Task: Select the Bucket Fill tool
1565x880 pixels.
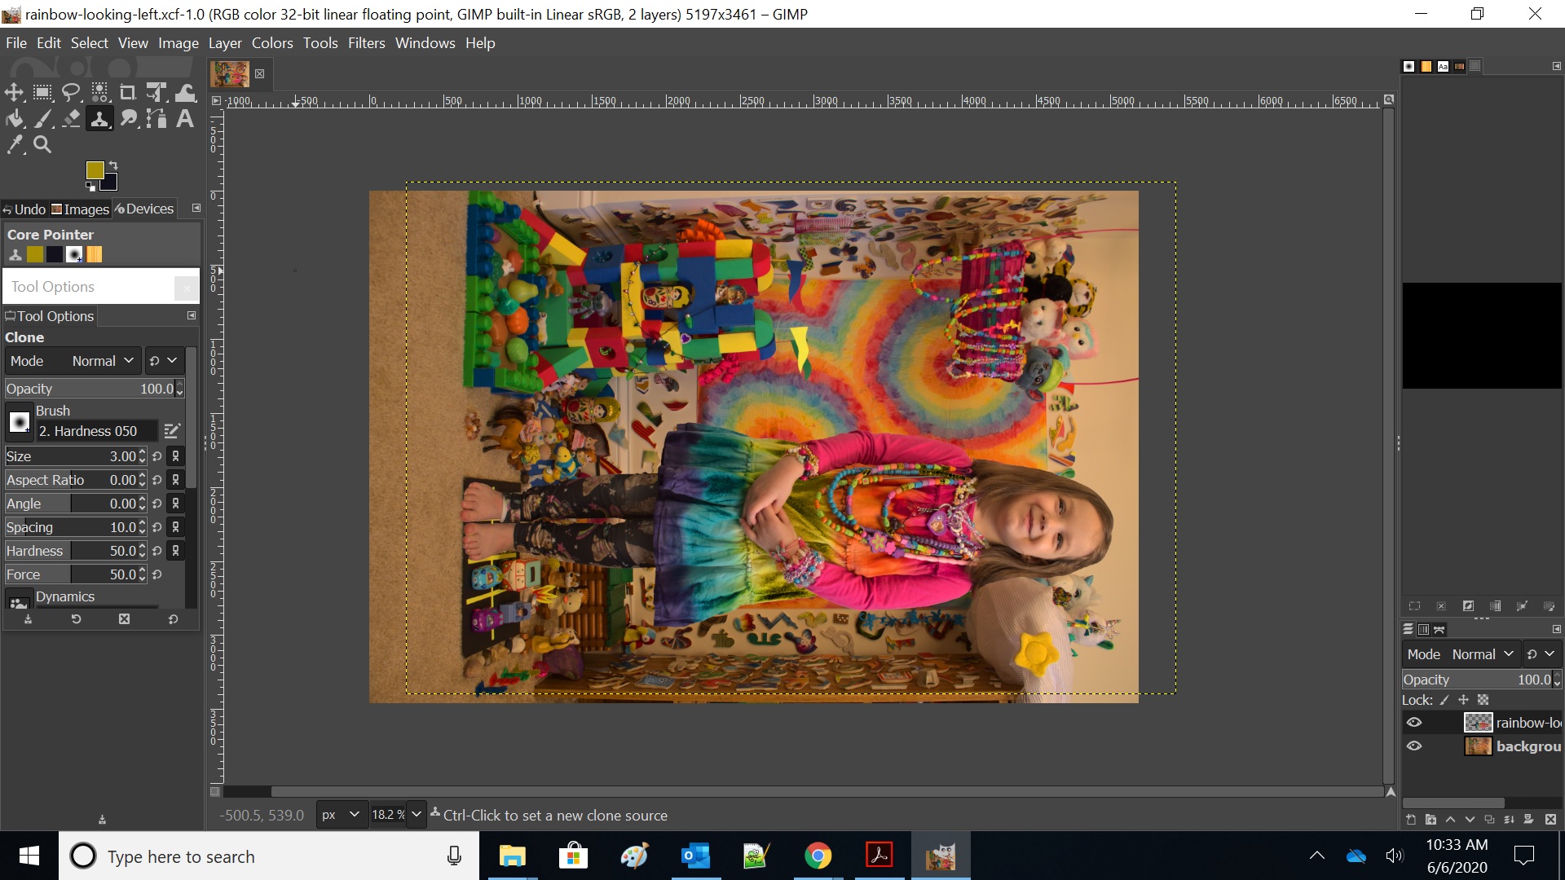Action: [x=14, y=119]
